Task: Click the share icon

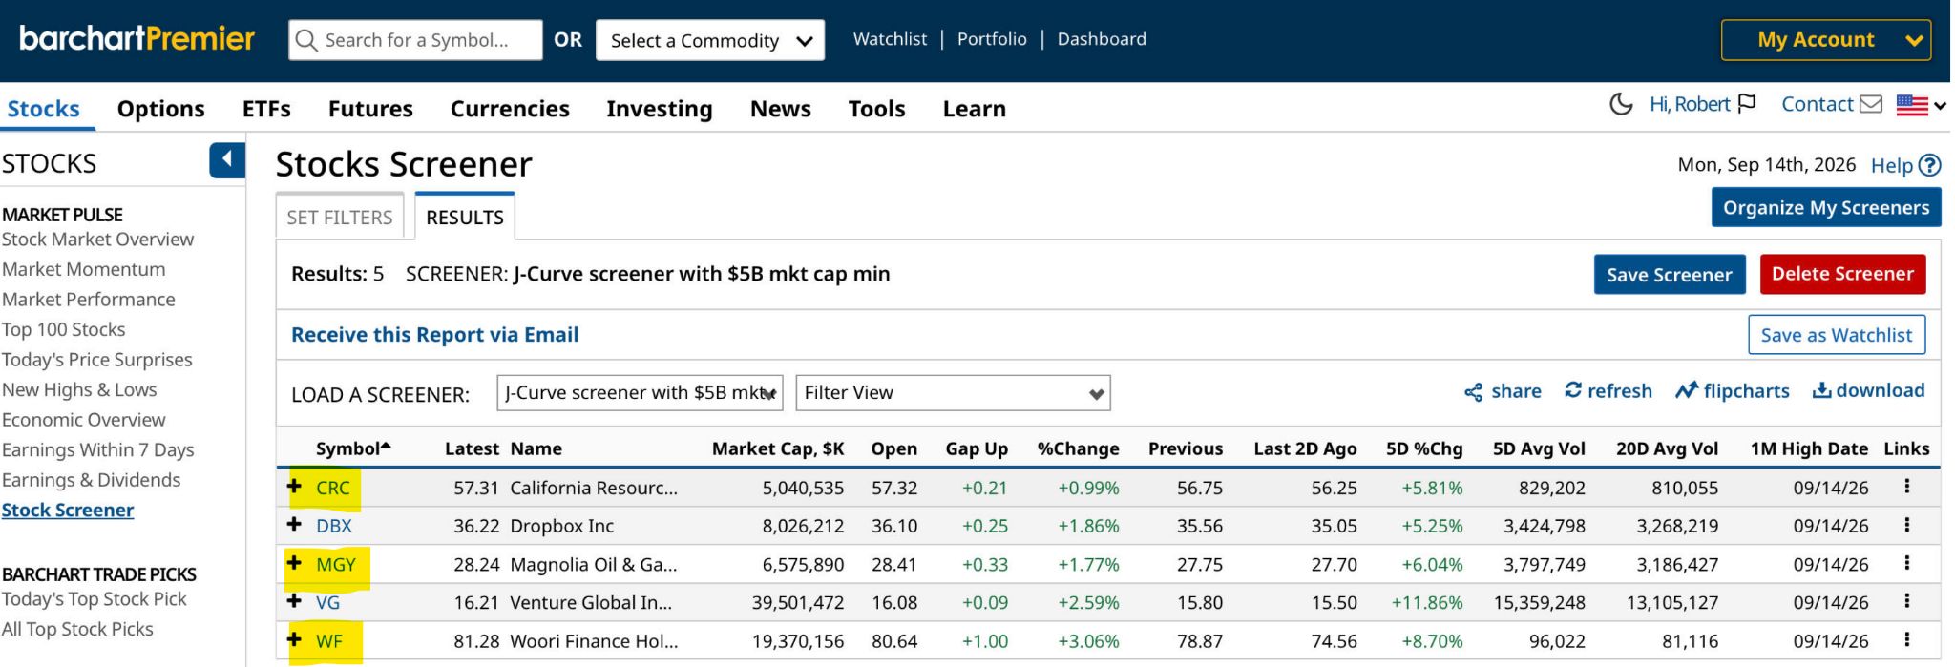Action: (x=1474, y=392)
